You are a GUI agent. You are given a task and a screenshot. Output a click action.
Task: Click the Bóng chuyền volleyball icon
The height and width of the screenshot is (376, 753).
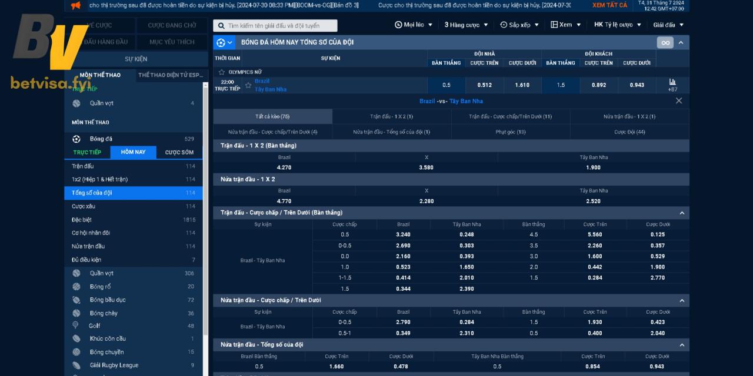tap(76, 352)
